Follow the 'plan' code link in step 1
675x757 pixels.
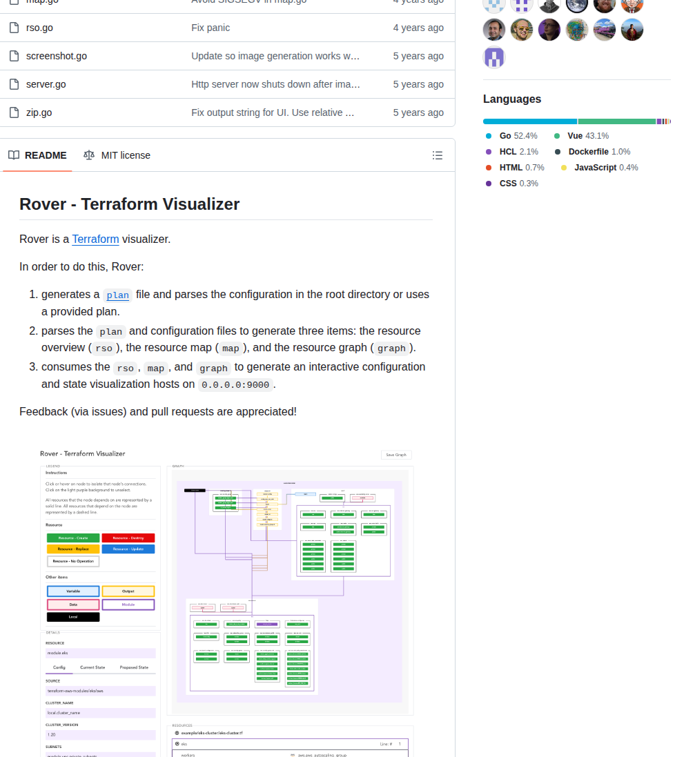click(x=117, y=295)
